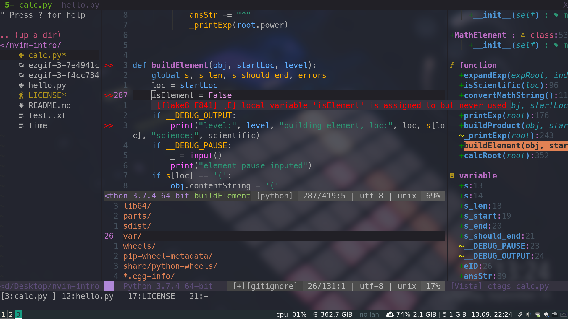Viewport: 568px width, 319px height.
Task: Click the active workspace 3 button
Action: (x=18, y=314)
